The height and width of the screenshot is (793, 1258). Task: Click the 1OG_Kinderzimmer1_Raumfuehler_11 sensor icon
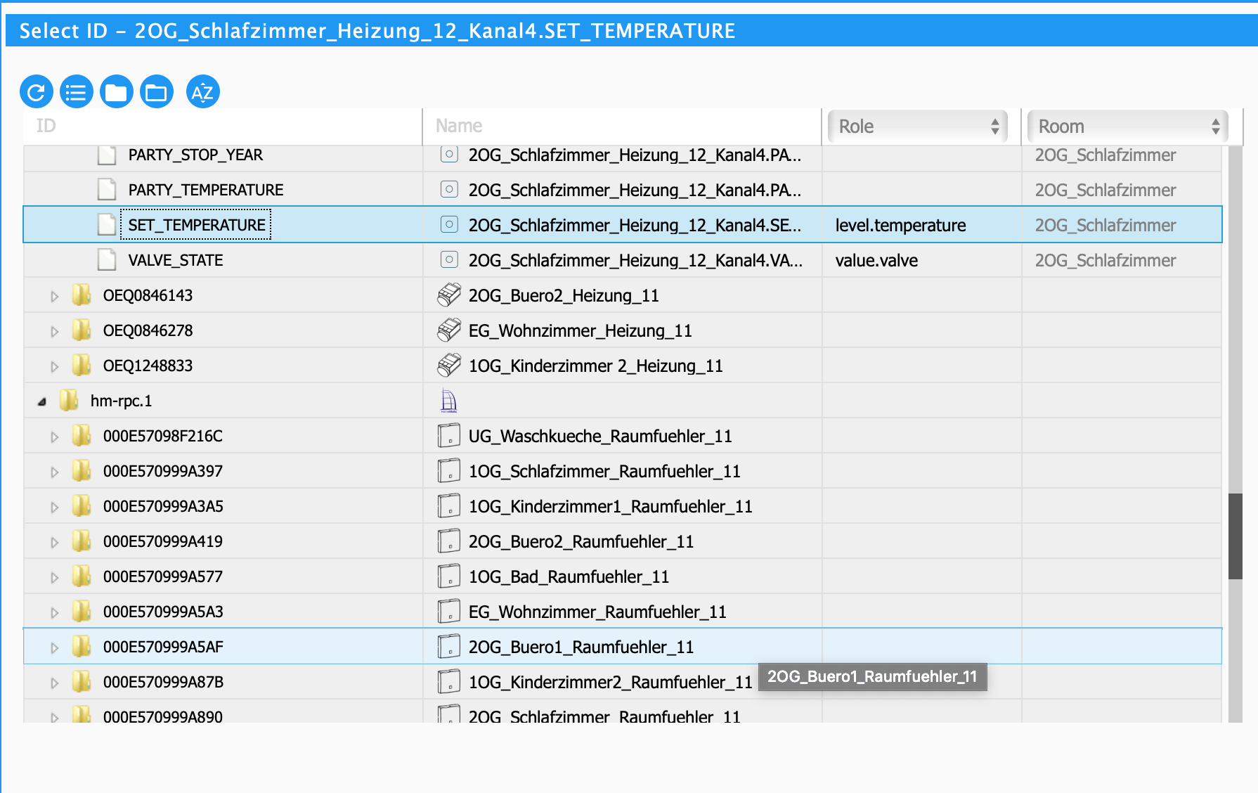(x=449, y=506)
